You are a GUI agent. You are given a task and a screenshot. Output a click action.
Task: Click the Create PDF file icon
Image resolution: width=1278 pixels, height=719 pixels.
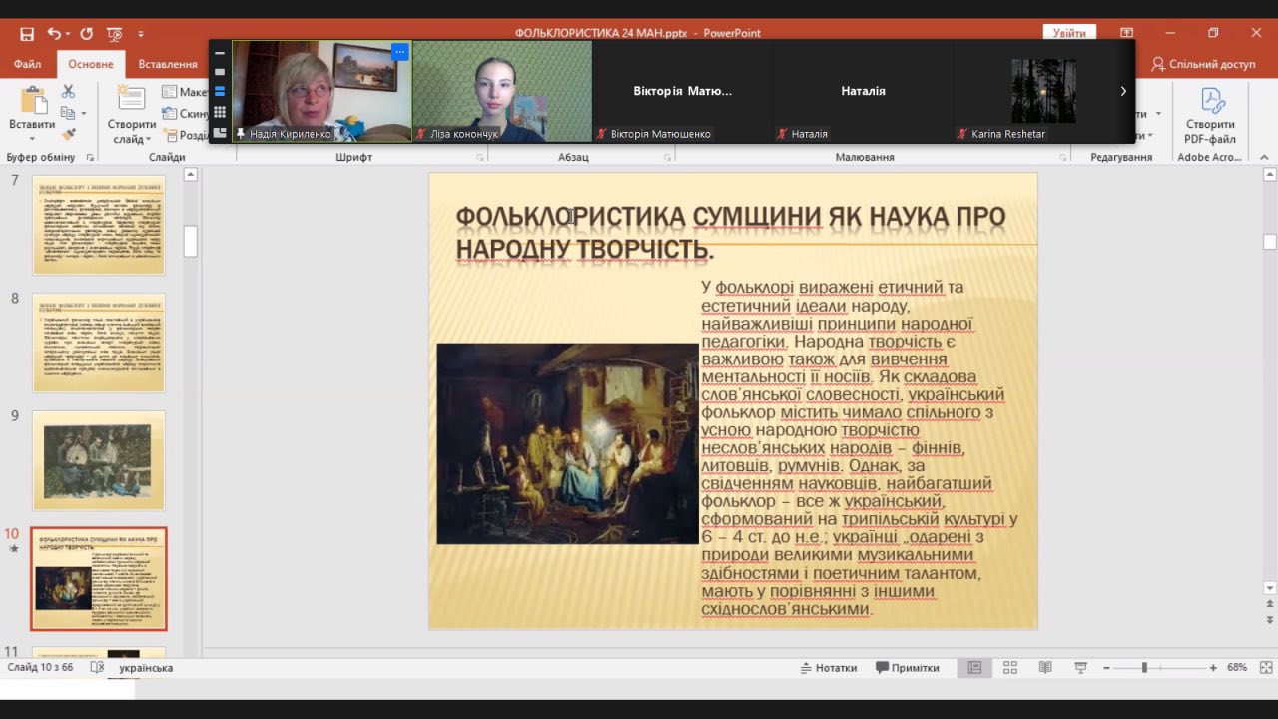[x=1212, y=103]
